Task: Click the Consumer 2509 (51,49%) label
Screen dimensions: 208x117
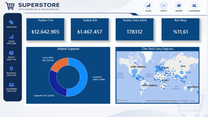Action: (99, 78)
